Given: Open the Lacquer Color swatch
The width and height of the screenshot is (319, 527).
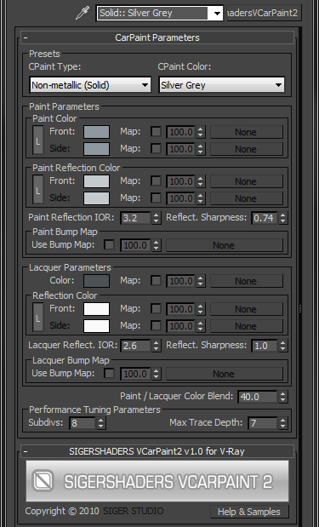Looking at the screenshot, I should (x=96, y=281).
